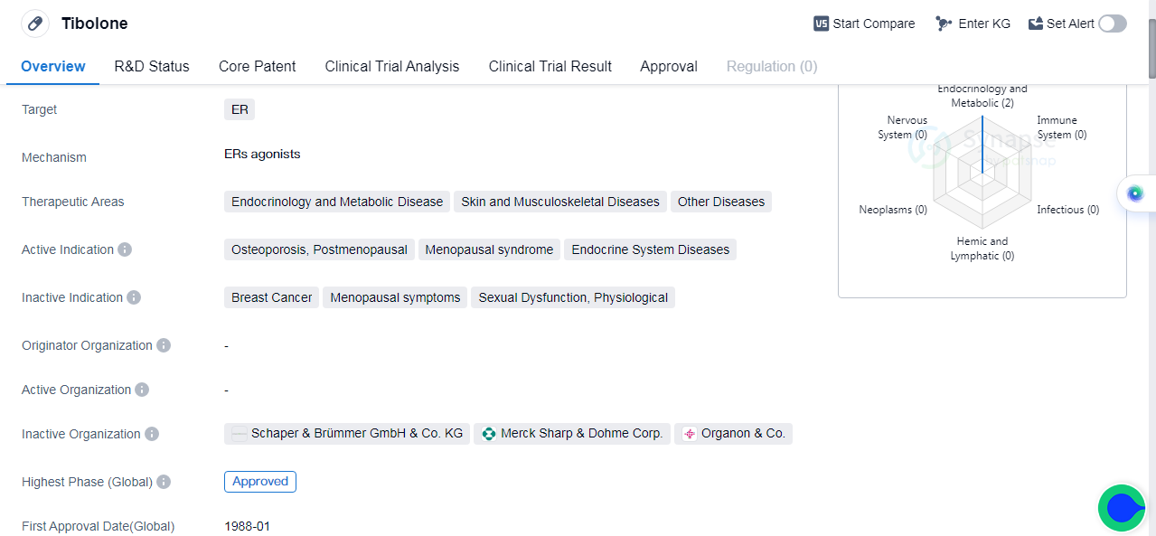This screenshot has height=536, width=1156.
Task: Toggle the Set Alert switch
Action: 1113,24
